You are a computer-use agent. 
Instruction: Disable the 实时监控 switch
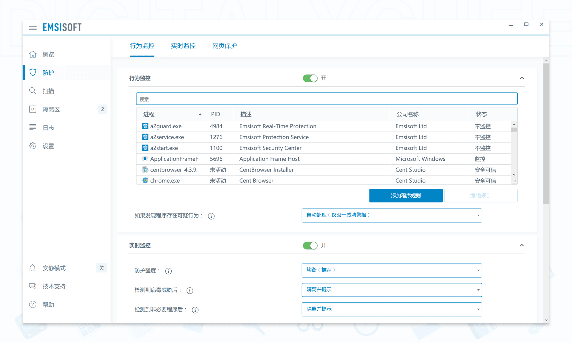pos(310,245)
